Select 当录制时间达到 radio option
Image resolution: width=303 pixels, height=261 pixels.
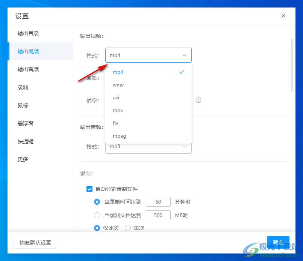click(97, 202)
